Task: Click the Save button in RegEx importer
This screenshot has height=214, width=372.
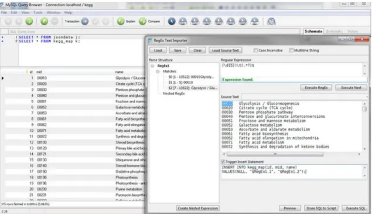Action: [178, 50]
